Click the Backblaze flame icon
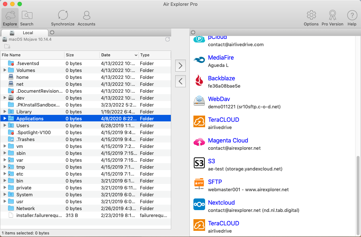 coord(199,80)
